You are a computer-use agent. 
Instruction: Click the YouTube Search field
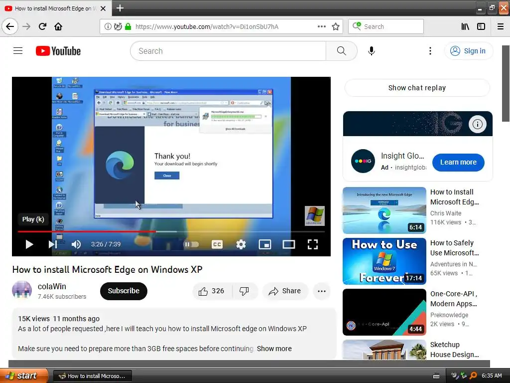(x=228, y=51)
